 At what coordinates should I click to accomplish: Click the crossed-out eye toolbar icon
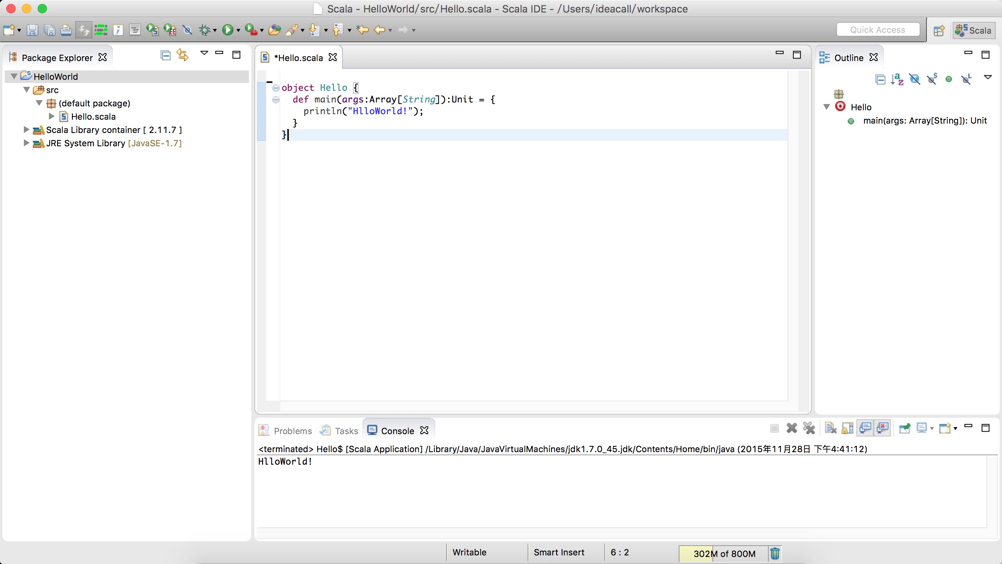tap(187, 30)
